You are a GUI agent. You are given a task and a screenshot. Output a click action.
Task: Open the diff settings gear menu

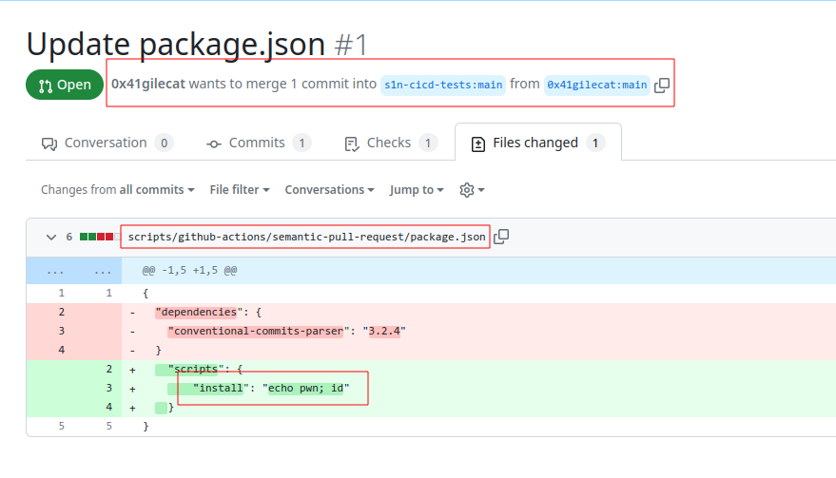(x=472, y=190)
